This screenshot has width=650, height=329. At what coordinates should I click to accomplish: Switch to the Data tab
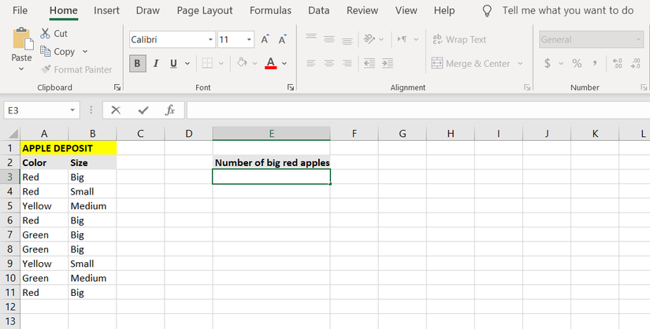[319, 10]
